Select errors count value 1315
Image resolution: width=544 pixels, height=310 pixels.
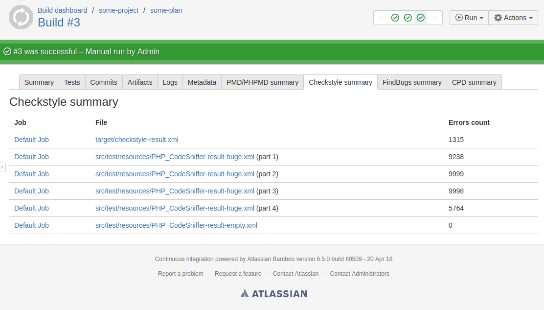(x=456, y=140)
